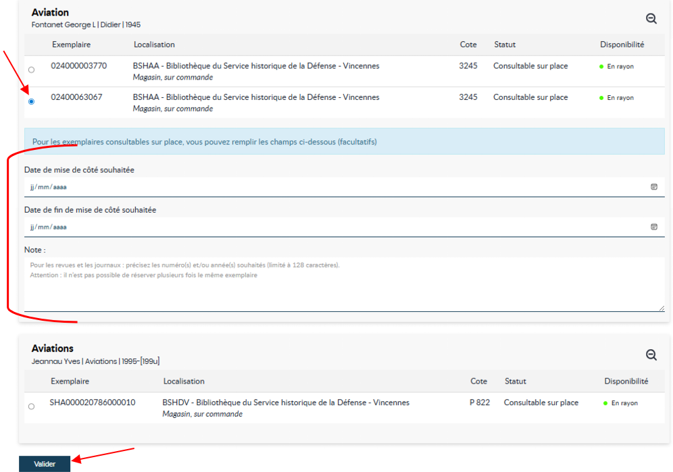Screen dimensions: 673x472
Task: Click BSHAA localisation text in 024000003770 row
Action: 256,65
